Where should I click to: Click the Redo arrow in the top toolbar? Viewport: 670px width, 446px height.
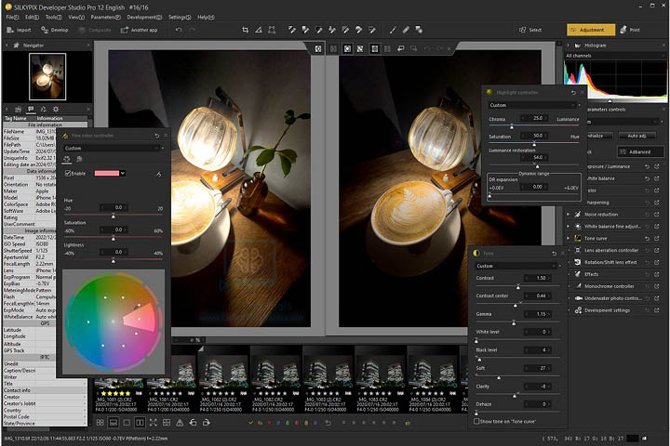(193, 30)
